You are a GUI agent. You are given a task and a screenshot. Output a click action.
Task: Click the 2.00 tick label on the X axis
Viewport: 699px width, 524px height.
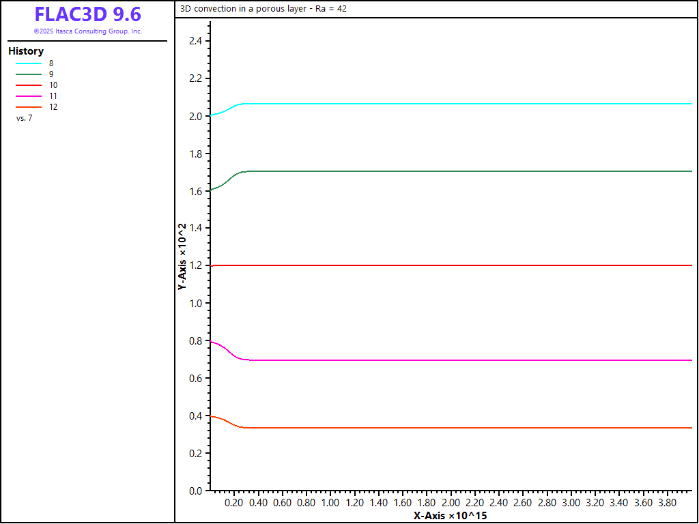[451, 503]
